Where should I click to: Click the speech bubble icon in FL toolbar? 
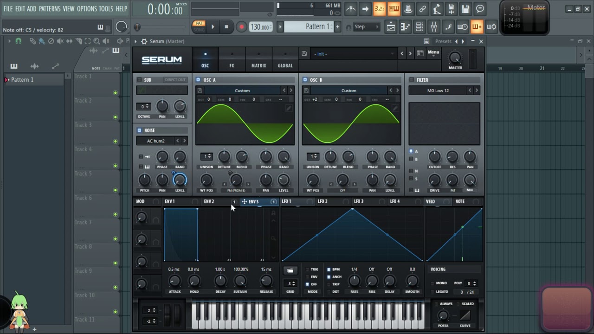coord(480,9)
